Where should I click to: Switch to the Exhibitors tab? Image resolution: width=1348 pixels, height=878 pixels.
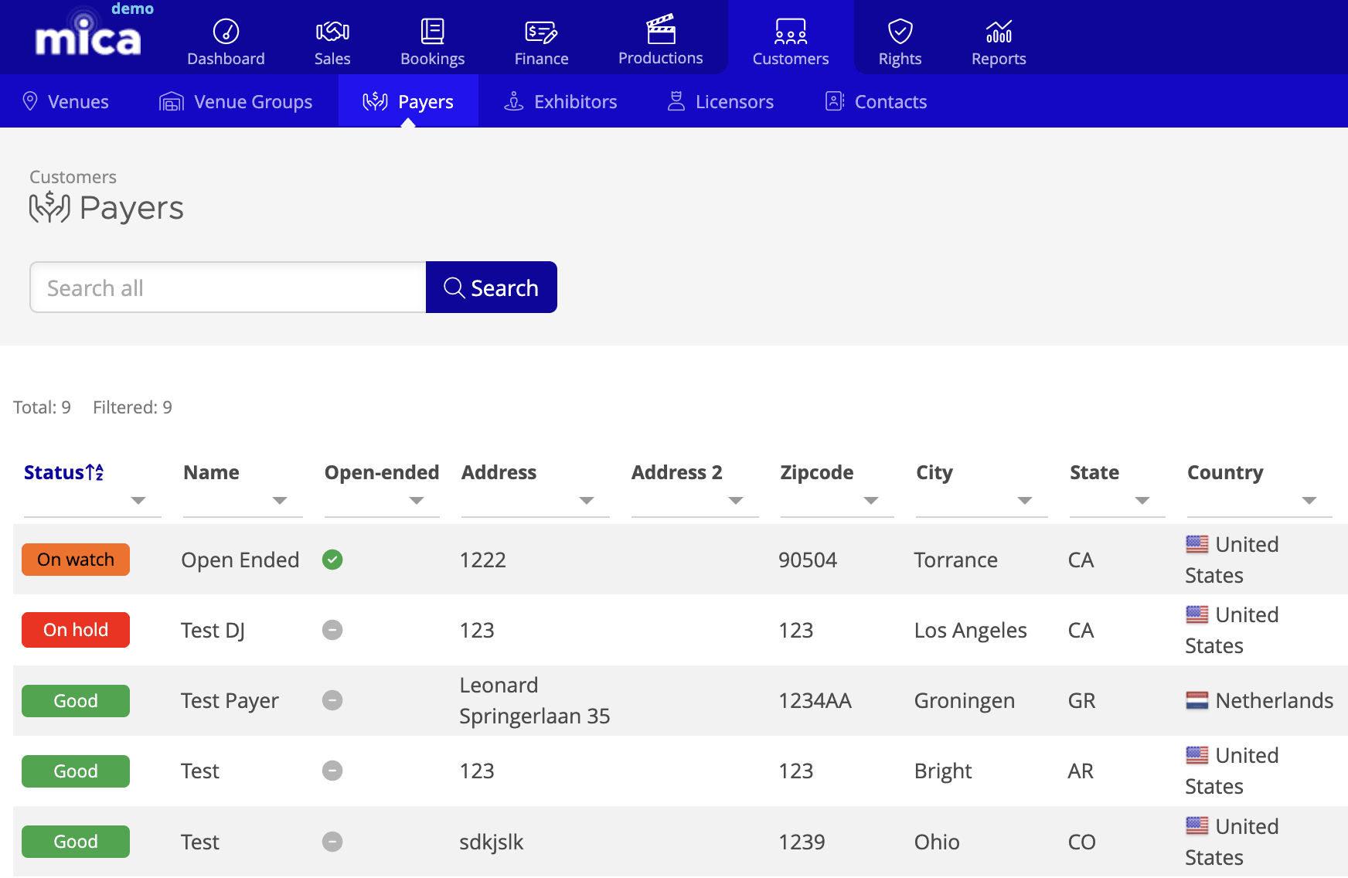tap(561, 101)
